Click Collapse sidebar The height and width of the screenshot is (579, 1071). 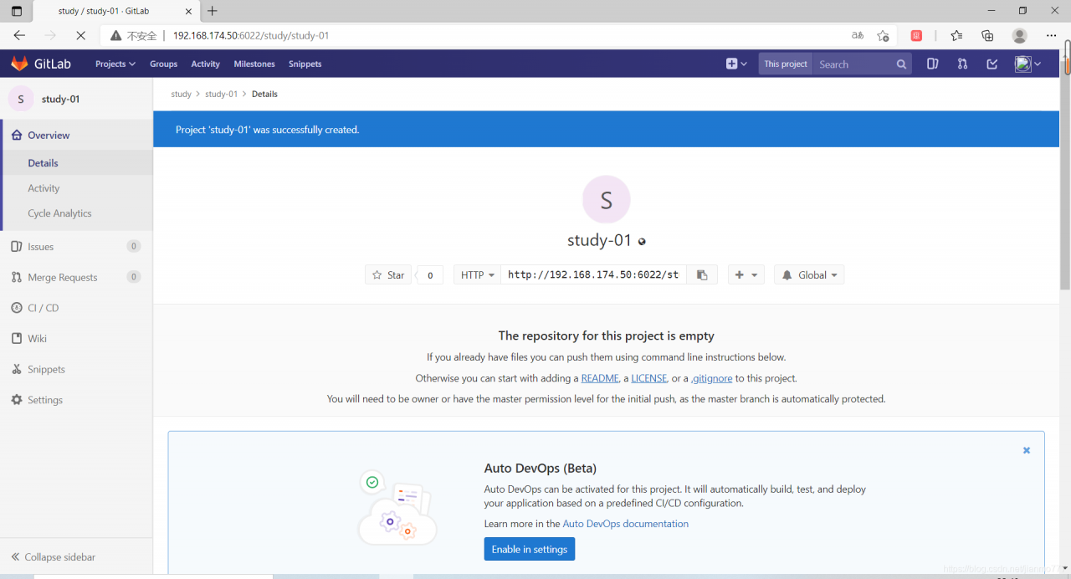pyautogui.click(x=53, y=557)
